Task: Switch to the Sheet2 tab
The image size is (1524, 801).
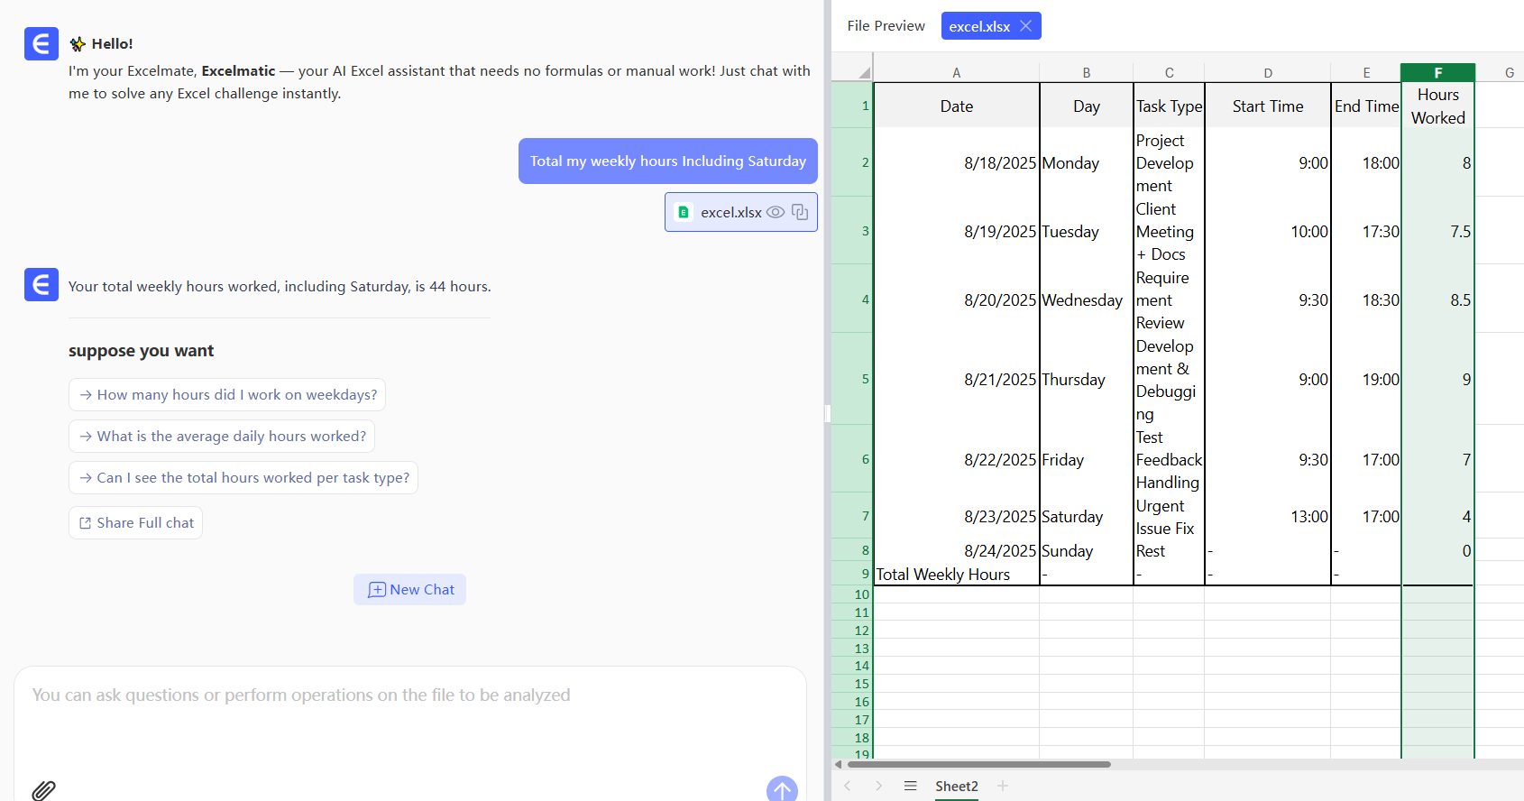Action: (956, 786)
